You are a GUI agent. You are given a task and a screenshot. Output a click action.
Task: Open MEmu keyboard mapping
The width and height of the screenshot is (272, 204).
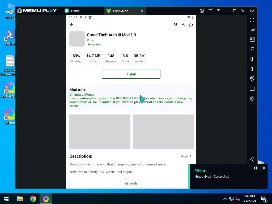coord(252,30)
